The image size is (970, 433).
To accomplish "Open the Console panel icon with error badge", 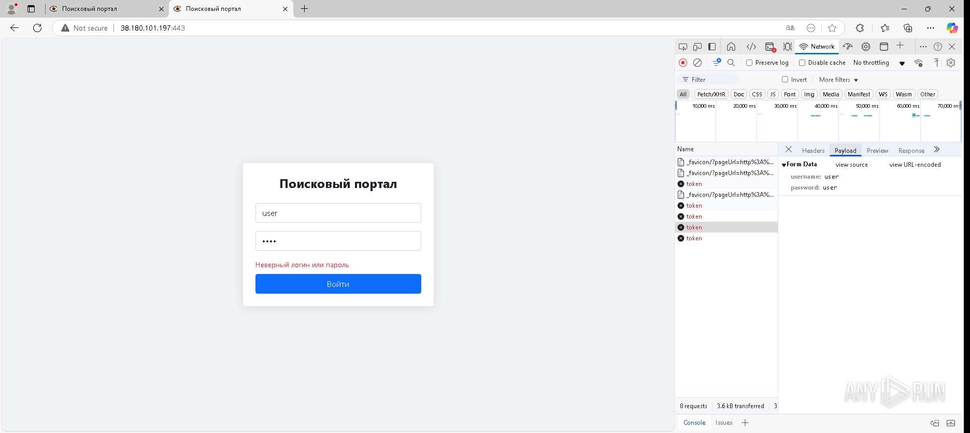I will click(x=771, y=47).
